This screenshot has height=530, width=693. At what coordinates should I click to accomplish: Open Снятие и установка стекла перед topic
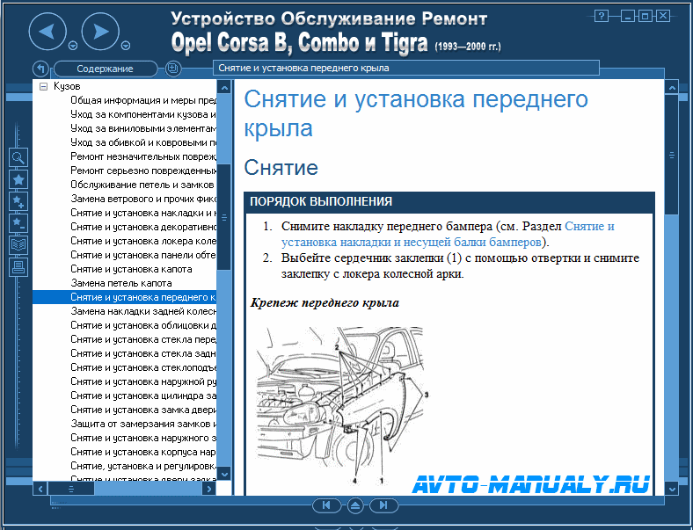point(143,339)
